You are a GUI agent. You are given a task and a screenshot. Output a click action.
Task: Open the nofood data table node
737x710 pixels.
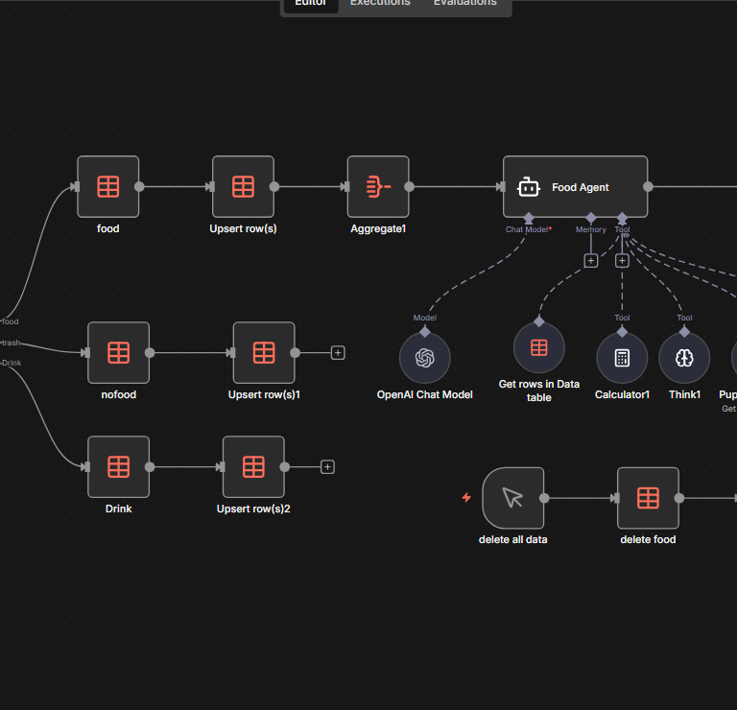coord(119,353)
